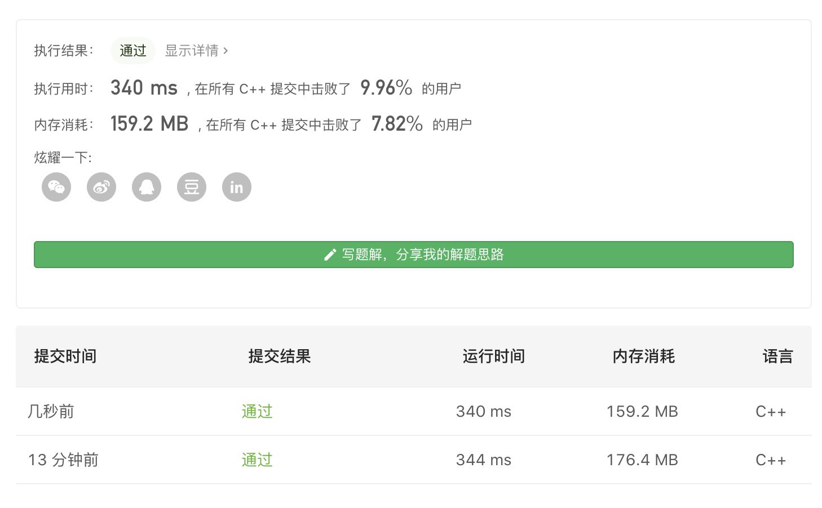Expand 显示详情 details chevron
Viewport: 822px width, 508px height.
point(226,51)
